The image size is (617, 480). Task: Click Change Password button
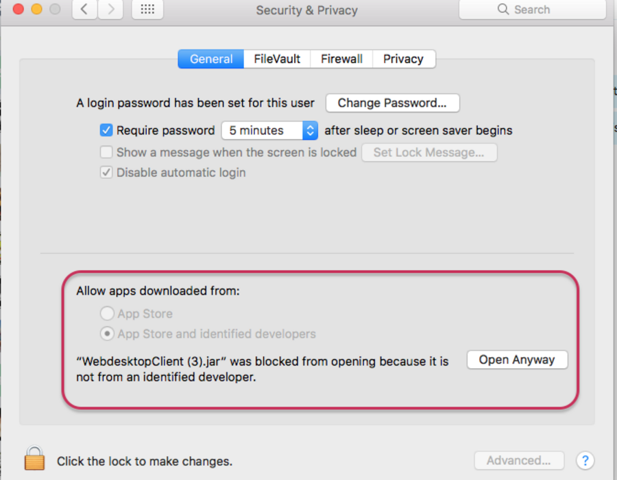[392, 103]
